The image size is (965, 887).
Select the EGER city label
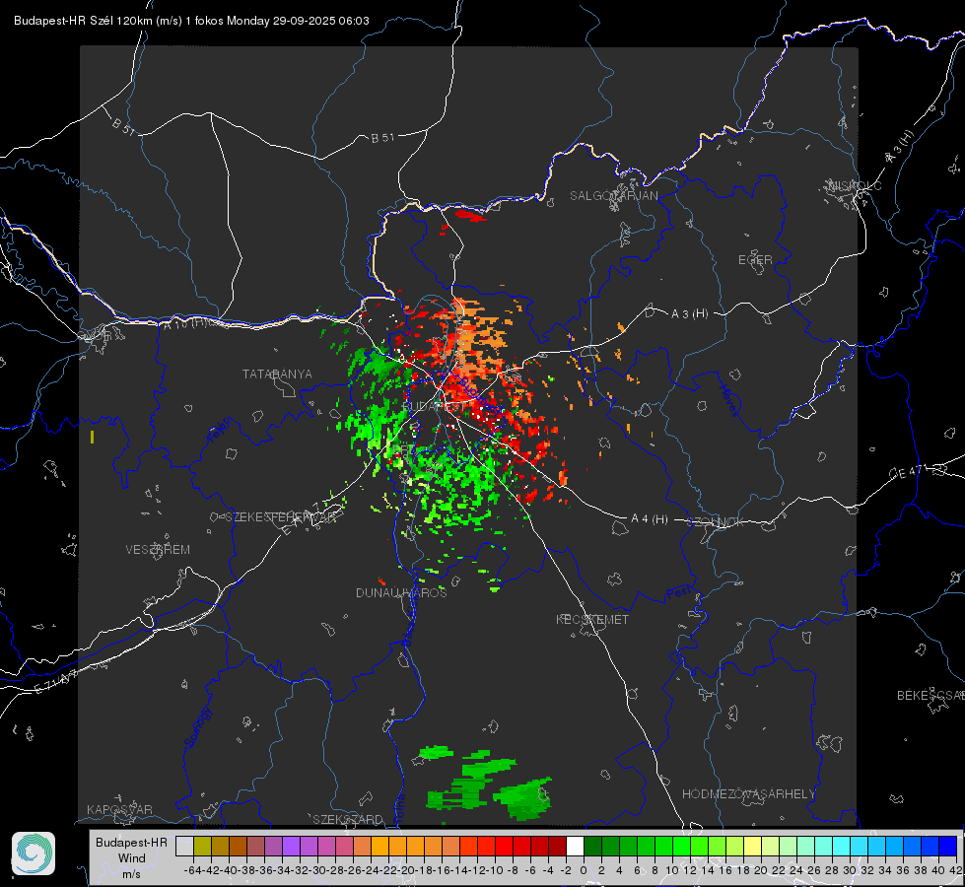(755, 260)
